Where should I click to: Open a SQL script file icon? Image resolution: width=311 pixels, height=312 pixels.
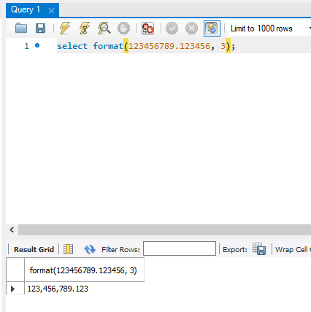[x=21, y=28]
